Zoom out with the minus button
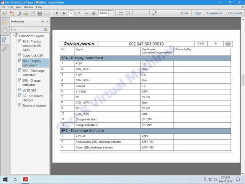The width and height of the screenshot is (245, 184). coord(87,13)
